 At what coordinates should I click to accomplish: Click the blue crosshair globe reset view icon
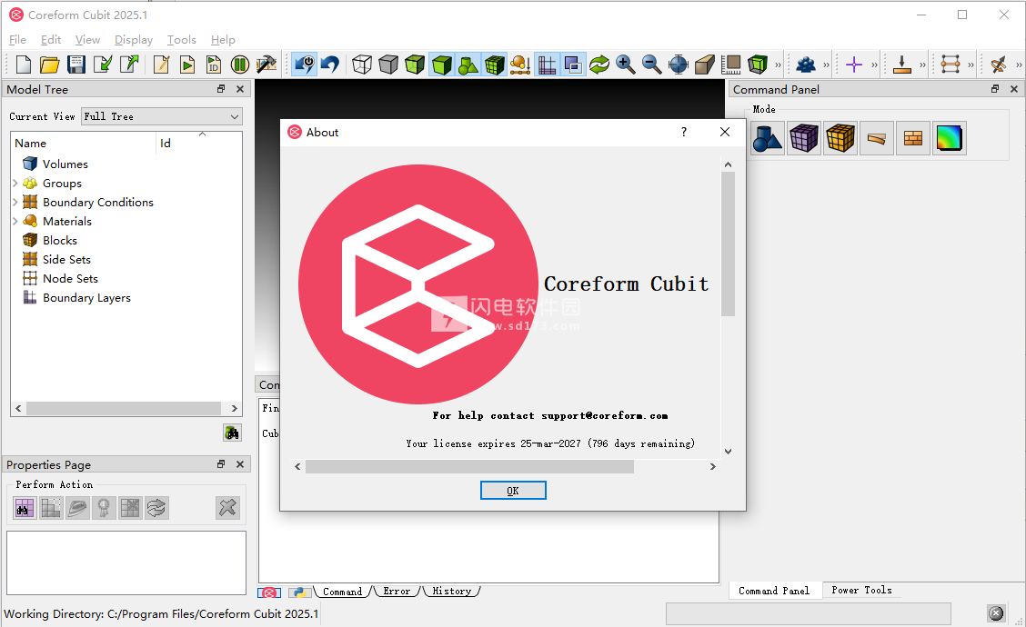[x=679, y=65]
